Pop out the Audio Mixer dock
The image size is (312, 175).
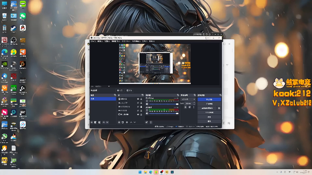point(178,95)
